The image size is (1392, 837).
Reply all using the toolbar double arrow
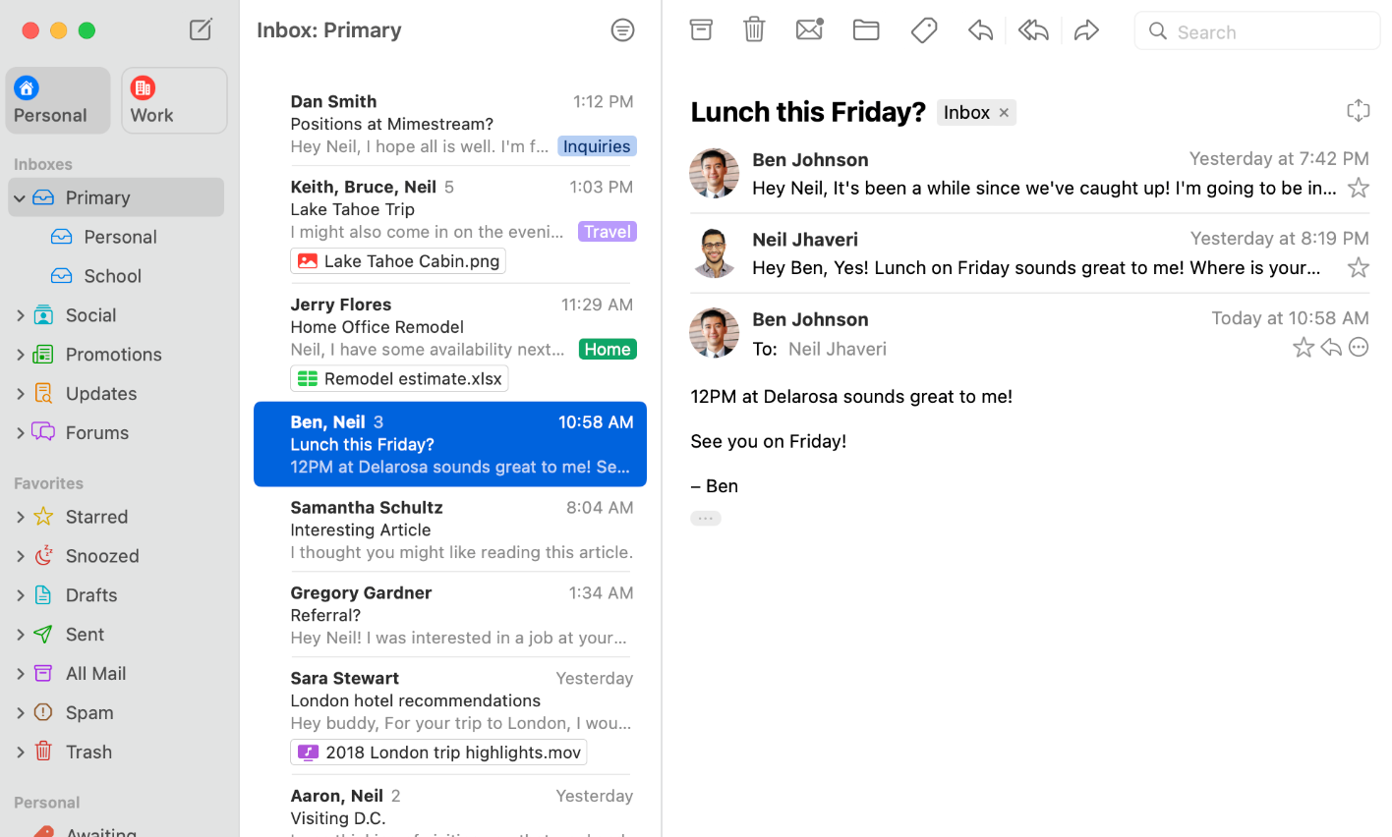1033,30
